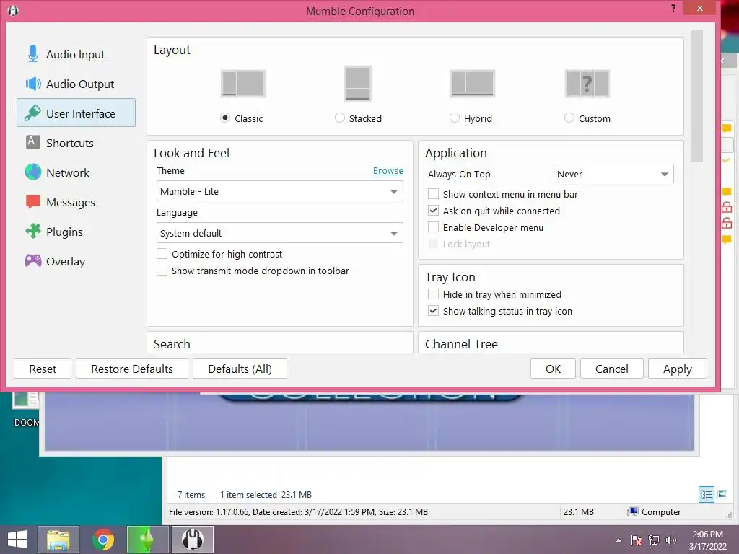Open the Windows Start button

click(x=17, y=540)
